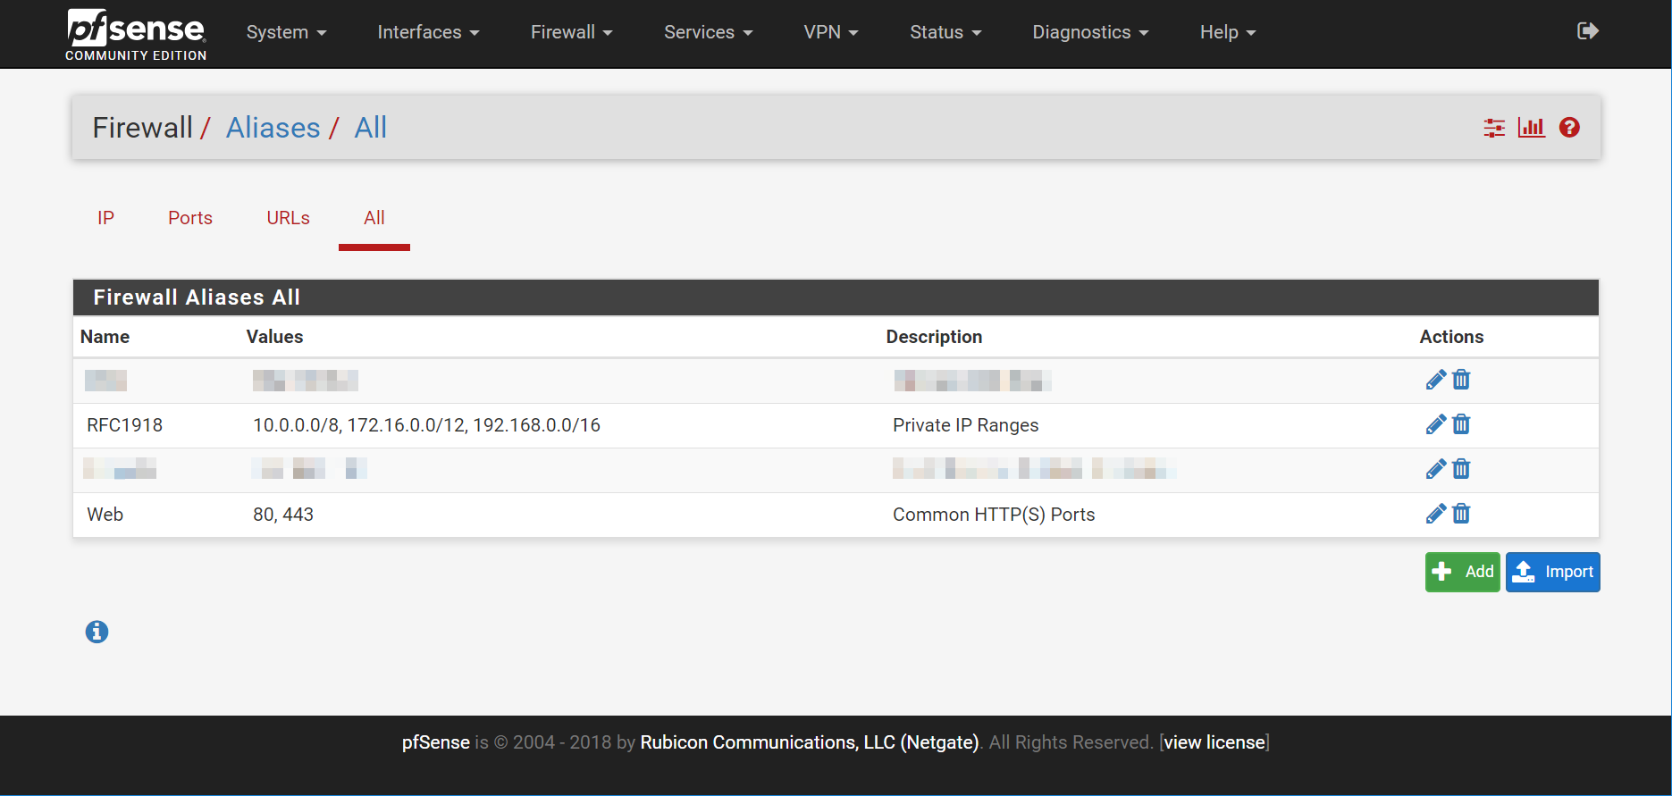Click the pfSense Community Edition logo
This screenshot has width=1672, height=796.
[x=136, y=34]
